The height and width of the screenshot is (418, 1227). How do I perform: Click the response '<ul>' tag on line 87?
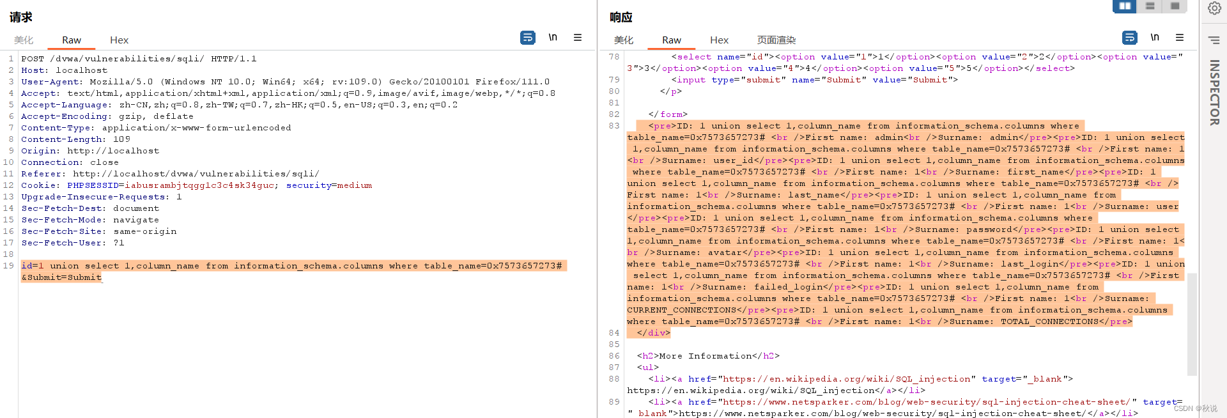tap(647, 368)
